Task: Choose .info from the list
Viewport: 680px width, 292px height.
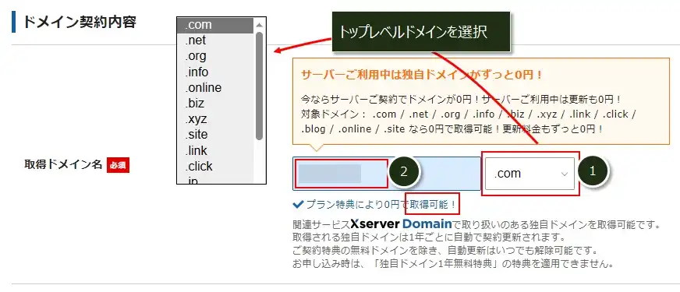Action: coord(215,72)
